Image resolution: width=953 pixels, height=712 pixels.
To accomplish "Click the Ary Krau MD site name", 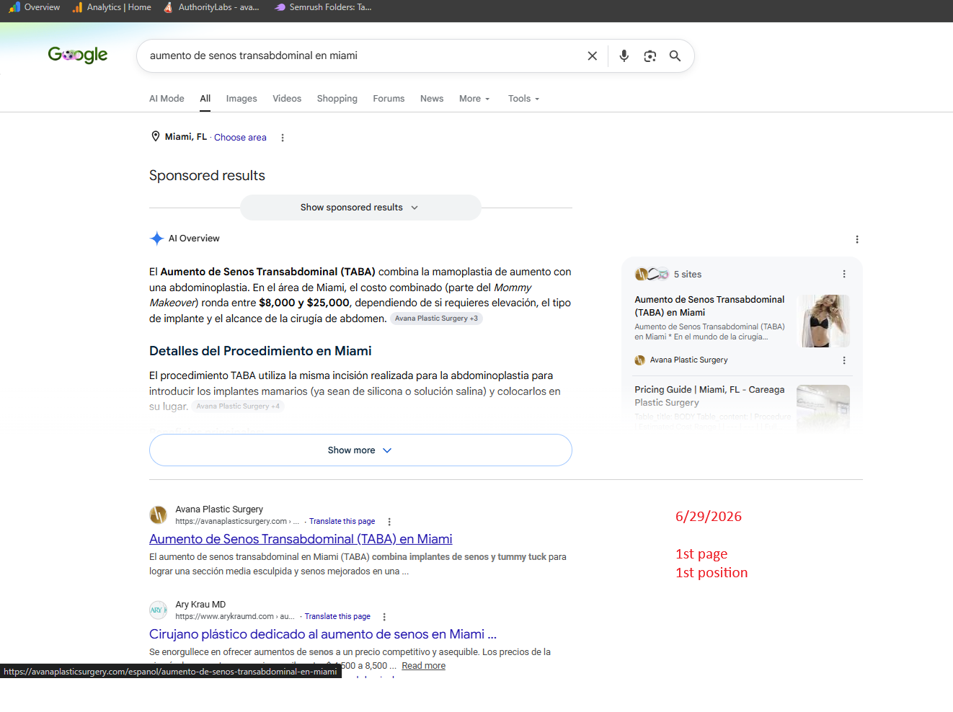I will click(x=200, y=605).
